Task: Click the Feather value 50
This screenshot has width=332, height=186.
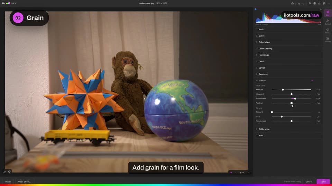Action: [318, 103]
